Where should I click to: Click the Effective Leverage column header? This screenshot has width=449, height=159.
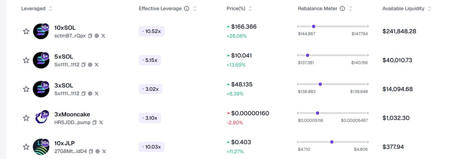160,9
